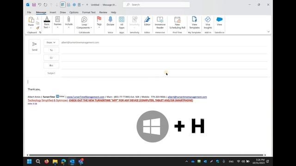Launch Immersive Reader
Image resolution: width=296 pixels, height=166 pixels.
click(160, 23)
